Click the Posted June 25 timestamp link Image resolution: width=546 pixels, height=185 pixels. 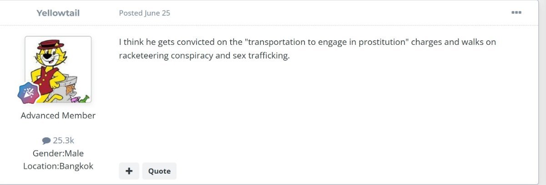point(145,13)
